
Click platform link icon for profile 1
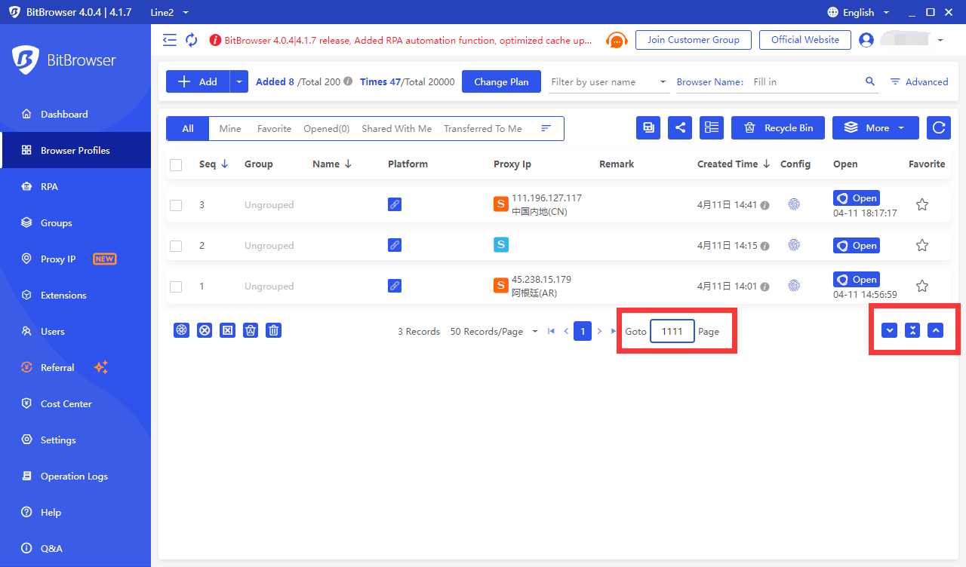coord(394,286)
